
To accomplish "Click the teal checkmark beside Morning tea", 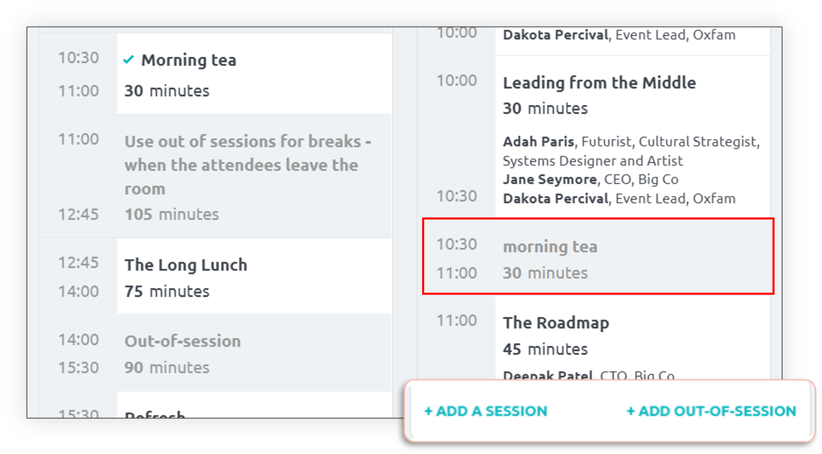I will pos(128,60).
